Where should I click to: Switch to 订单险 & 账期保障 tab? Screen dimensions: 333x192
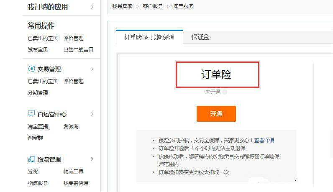[149, 37]
